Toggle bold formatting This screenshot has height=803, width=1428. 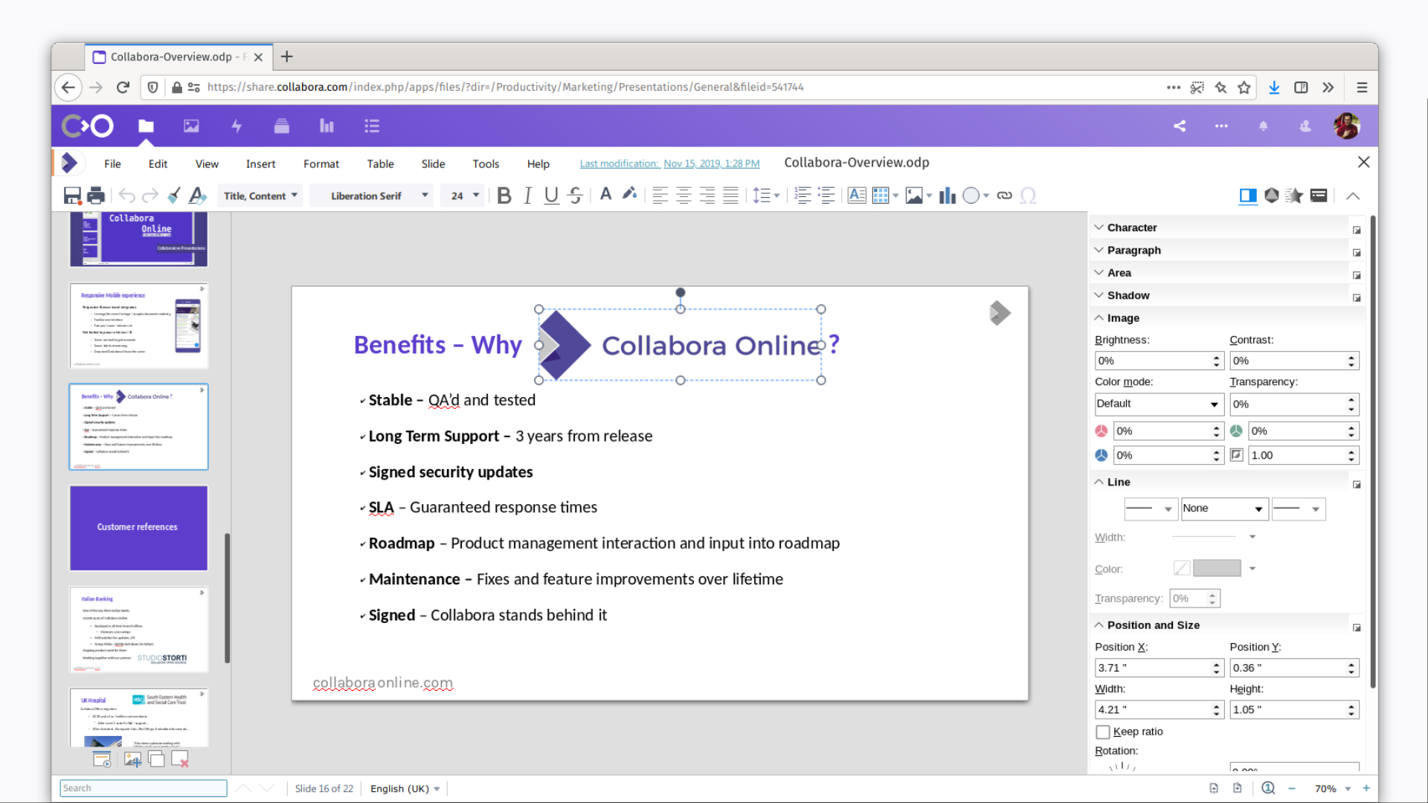(x=504, y=196)
